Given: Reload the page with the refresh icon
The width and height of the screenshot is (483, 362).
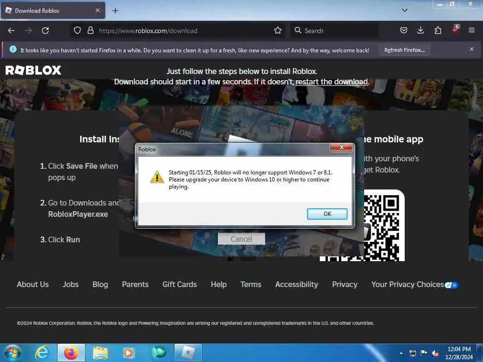Looking at the screenshot, I should 45,31.
